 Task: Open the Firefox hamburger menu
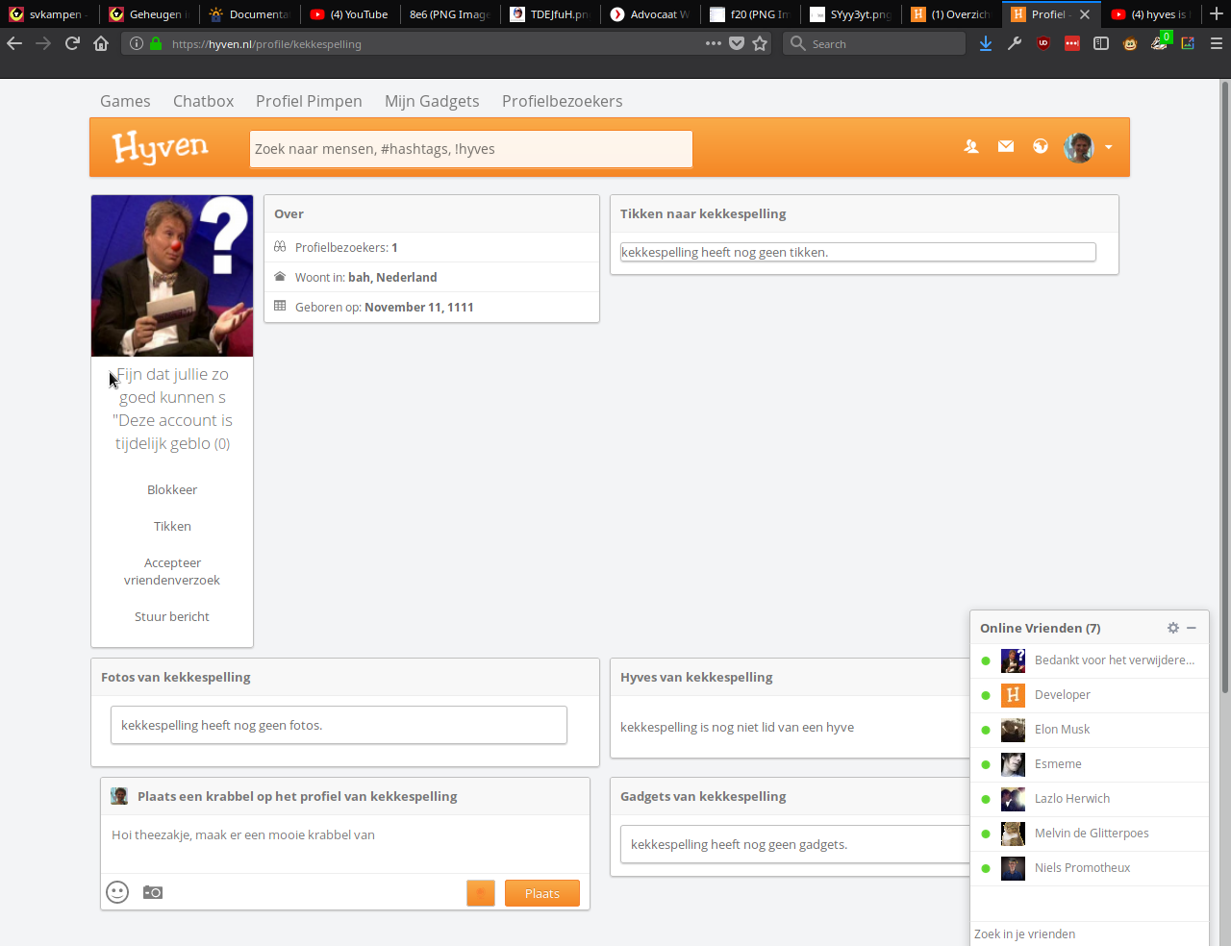[1217, 43]
